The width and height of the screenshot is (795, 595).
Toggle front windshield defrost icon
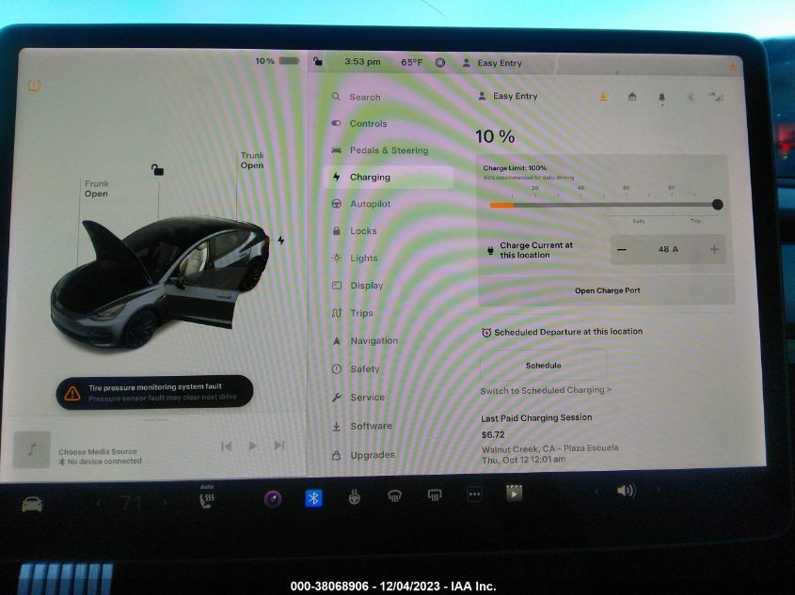(x=395, y=496)
